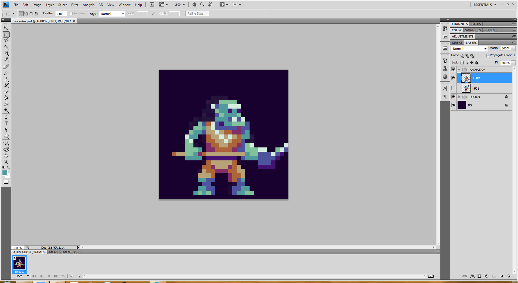Expand the DESIGN layer group
The width and height of the screenshot is (518, 283).
[459, 97]
